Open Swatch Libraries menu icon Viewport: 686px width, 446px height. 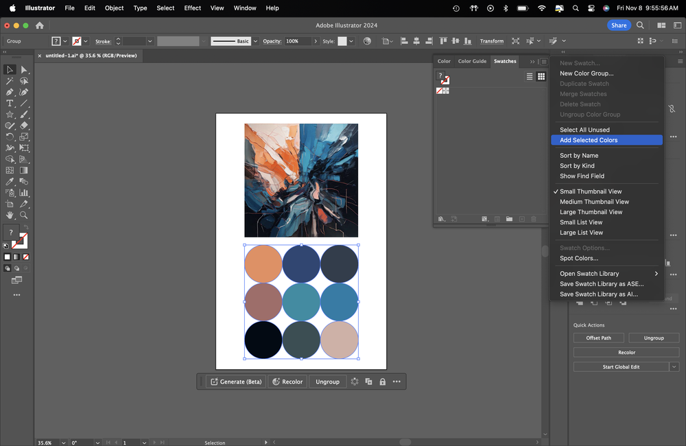coord(442,220)
